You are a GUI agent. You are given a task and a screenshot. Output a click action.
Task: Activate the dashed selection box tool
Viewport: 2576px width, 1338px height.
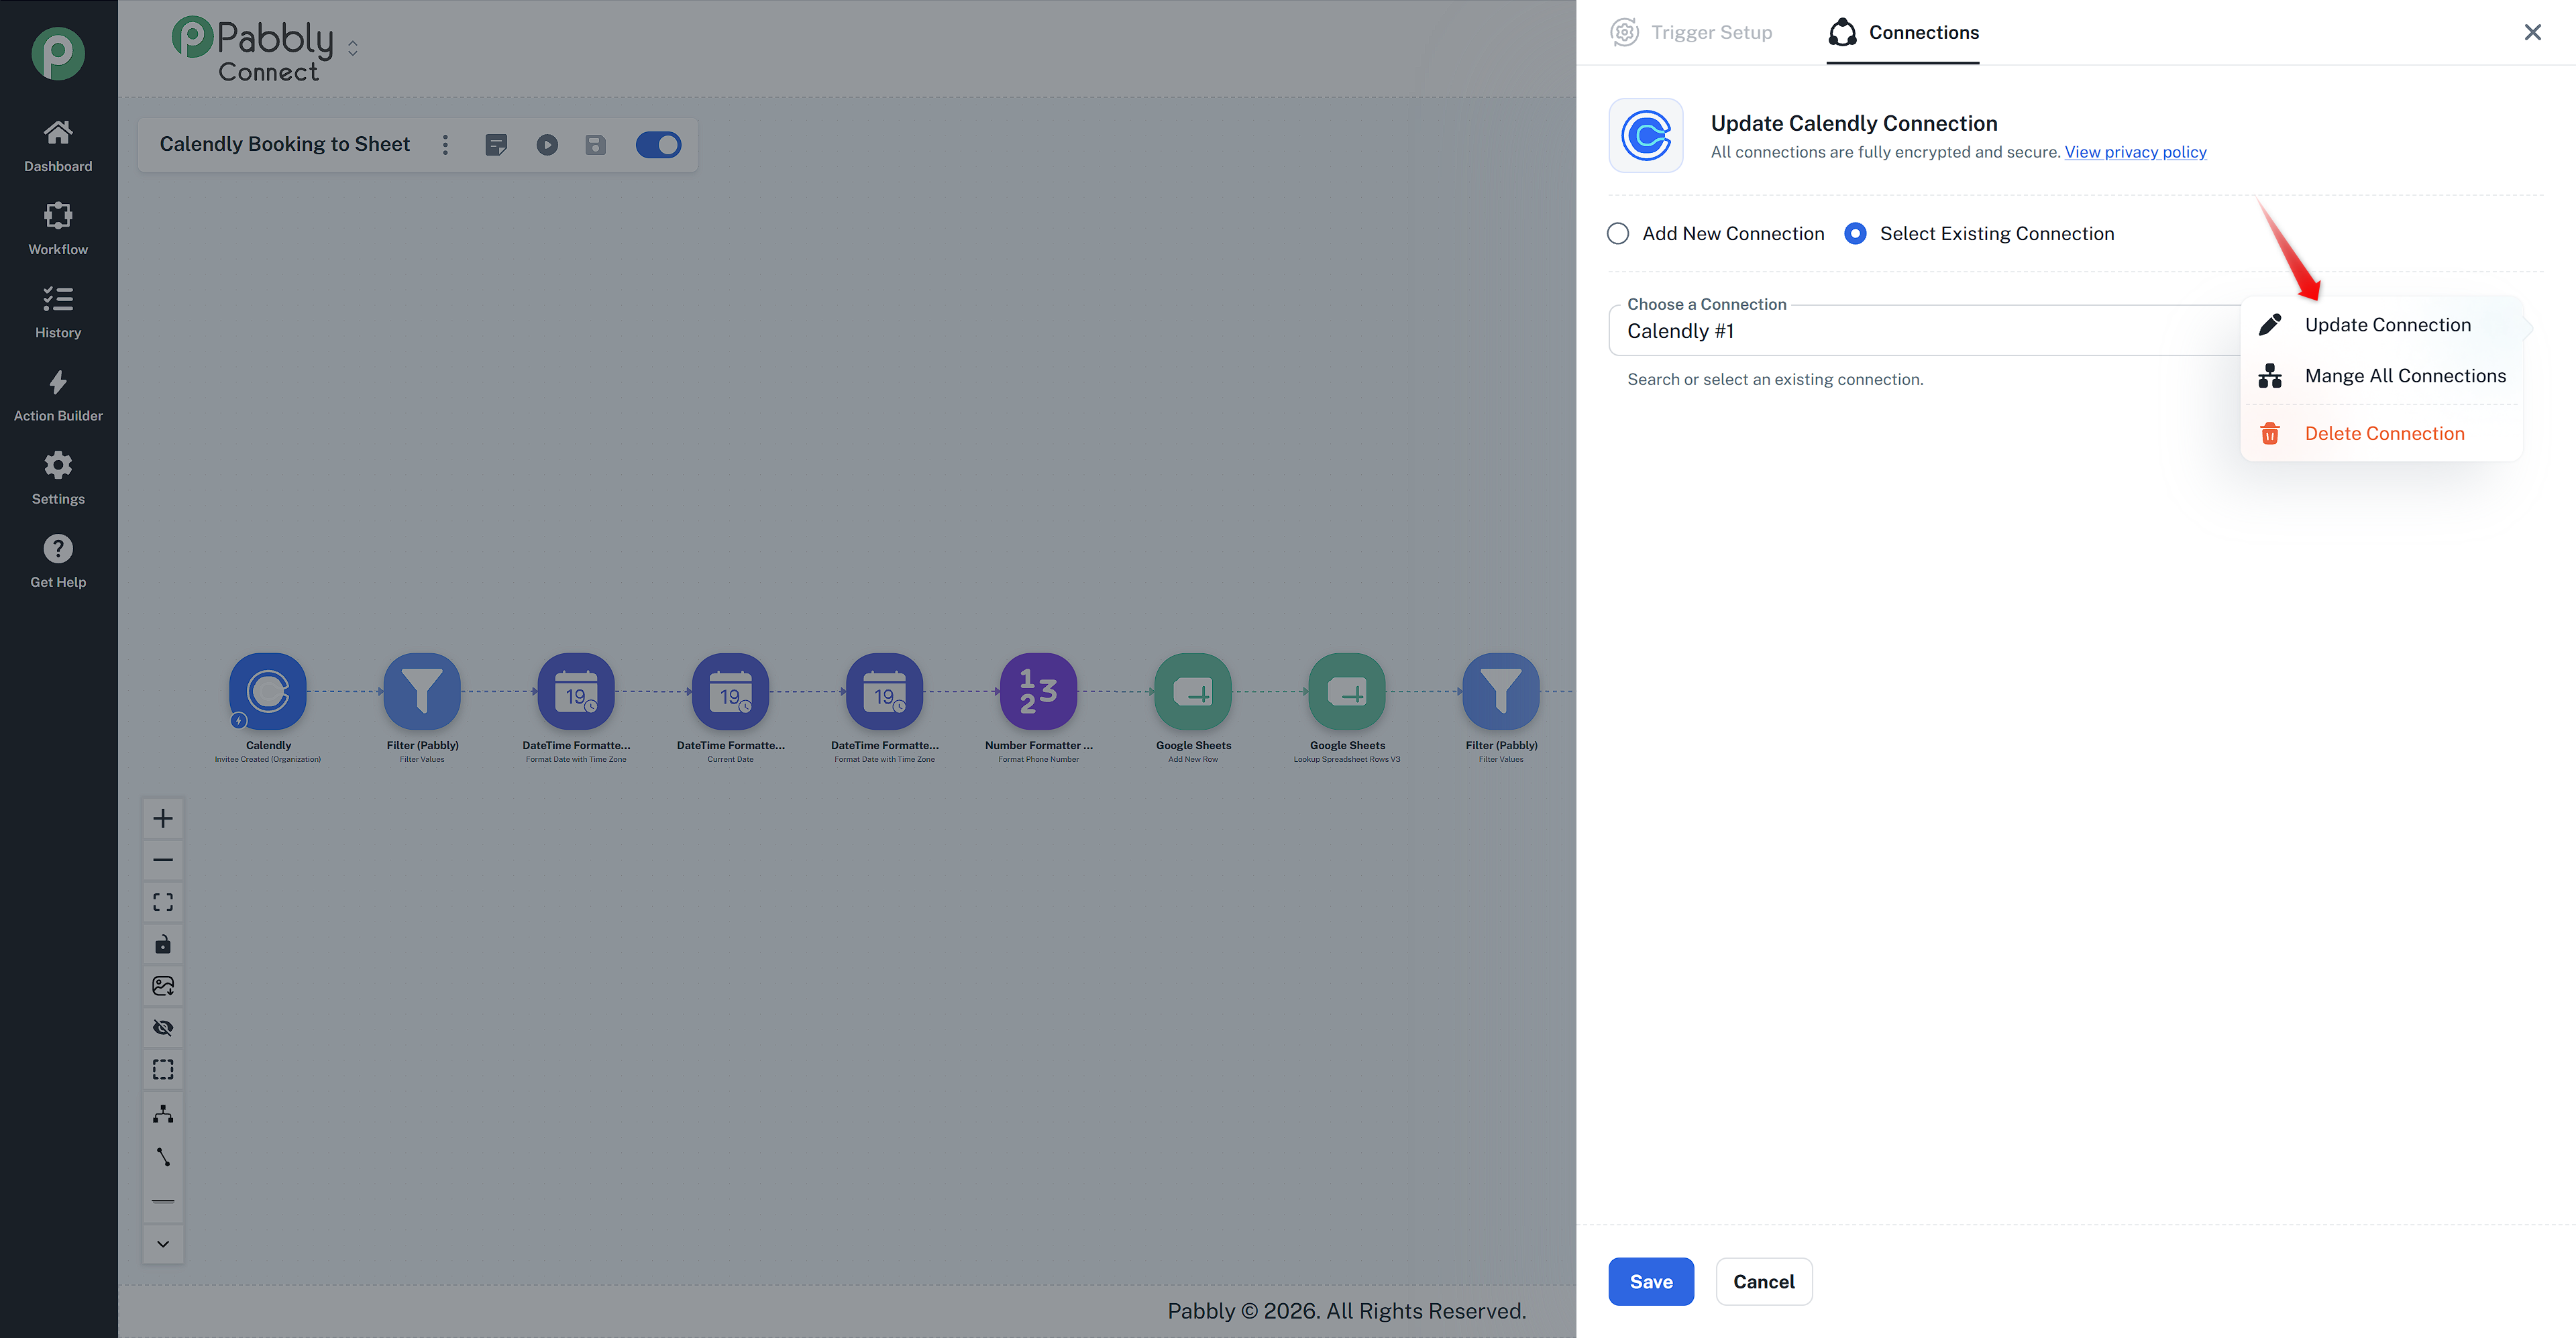tap(163, 1070)
